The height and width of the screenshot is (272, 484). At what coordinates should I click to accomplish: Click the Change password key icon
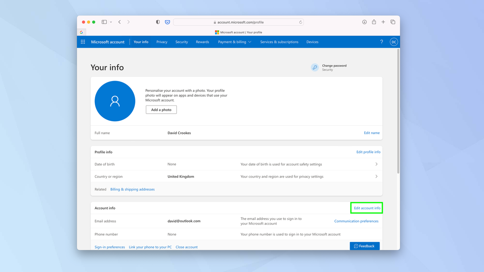[x=315, y=67]
